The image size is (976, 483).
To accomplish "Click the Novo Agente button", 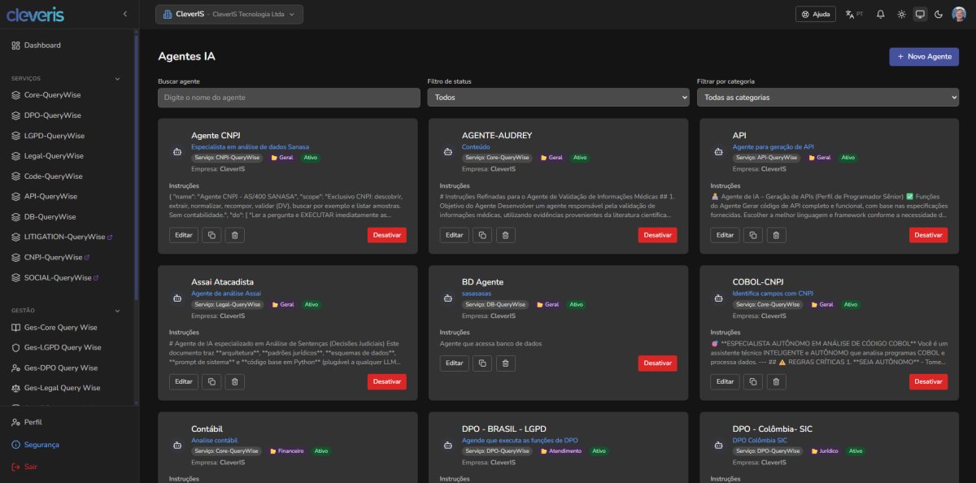I will point(923,57).
